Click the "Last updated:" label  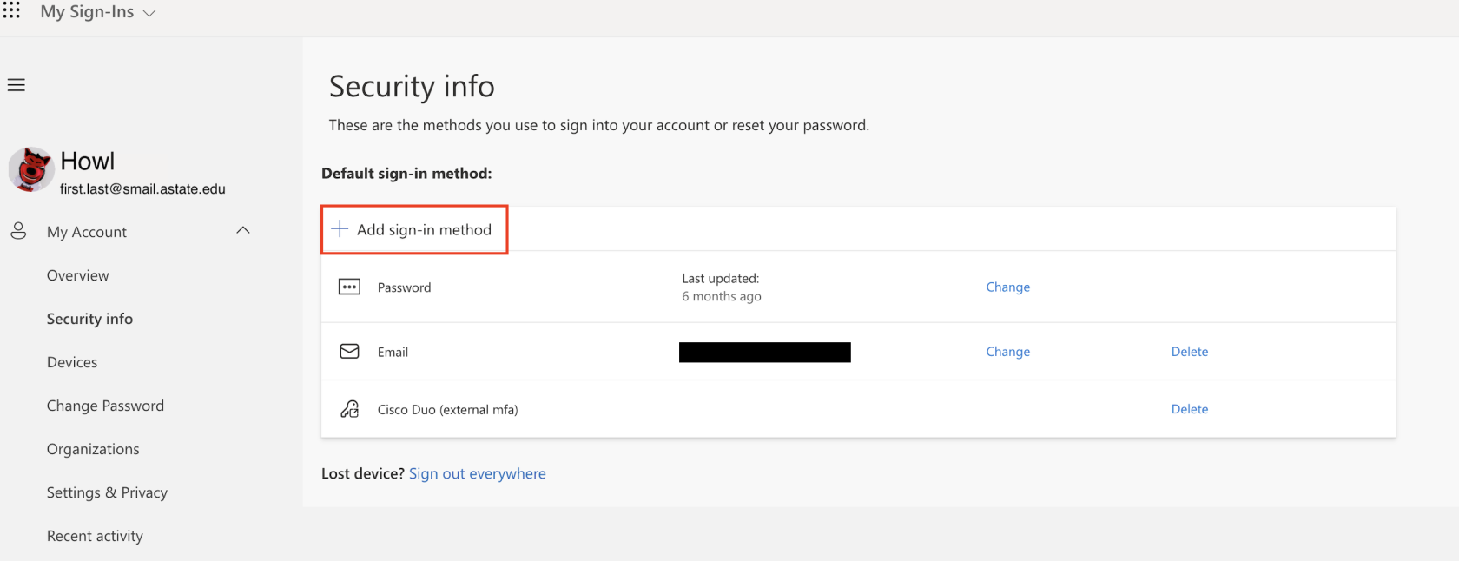[x=721, y=278]
